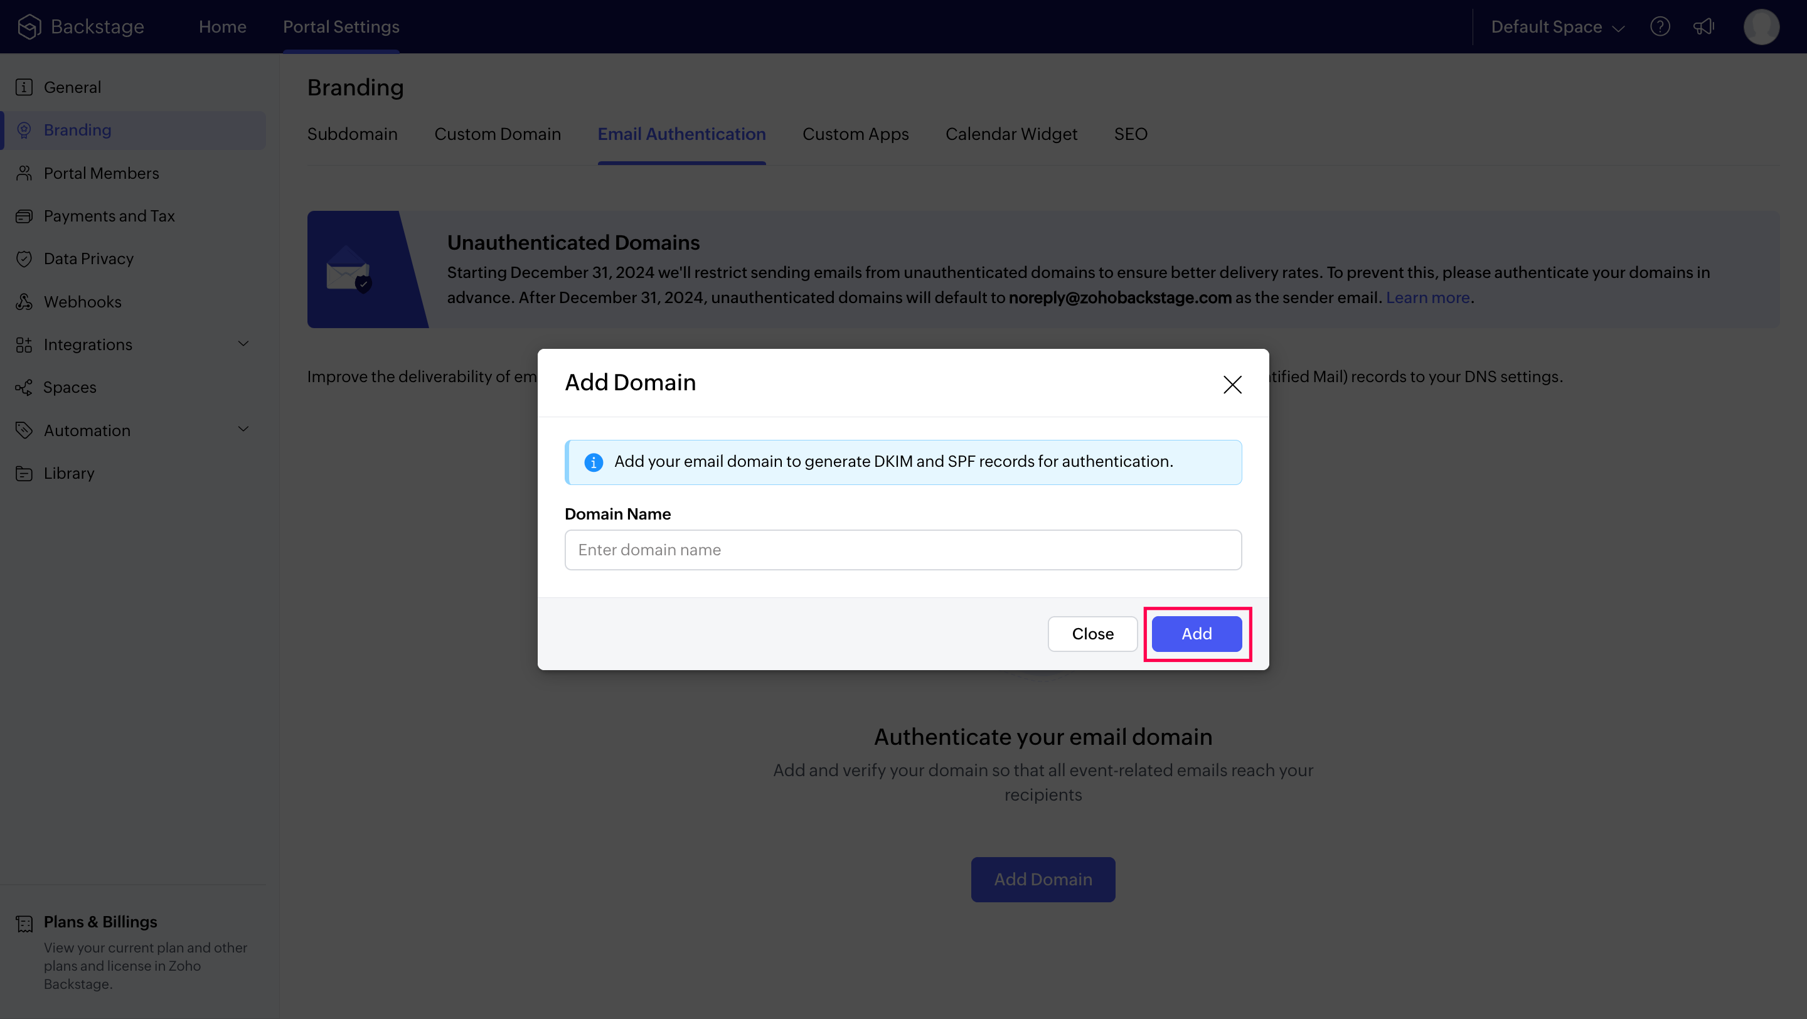Image resolution: width=1807 pixels, height=1019 pixels.
Task: Click the Close button in dialog
Action: [x=1092, y=634]
